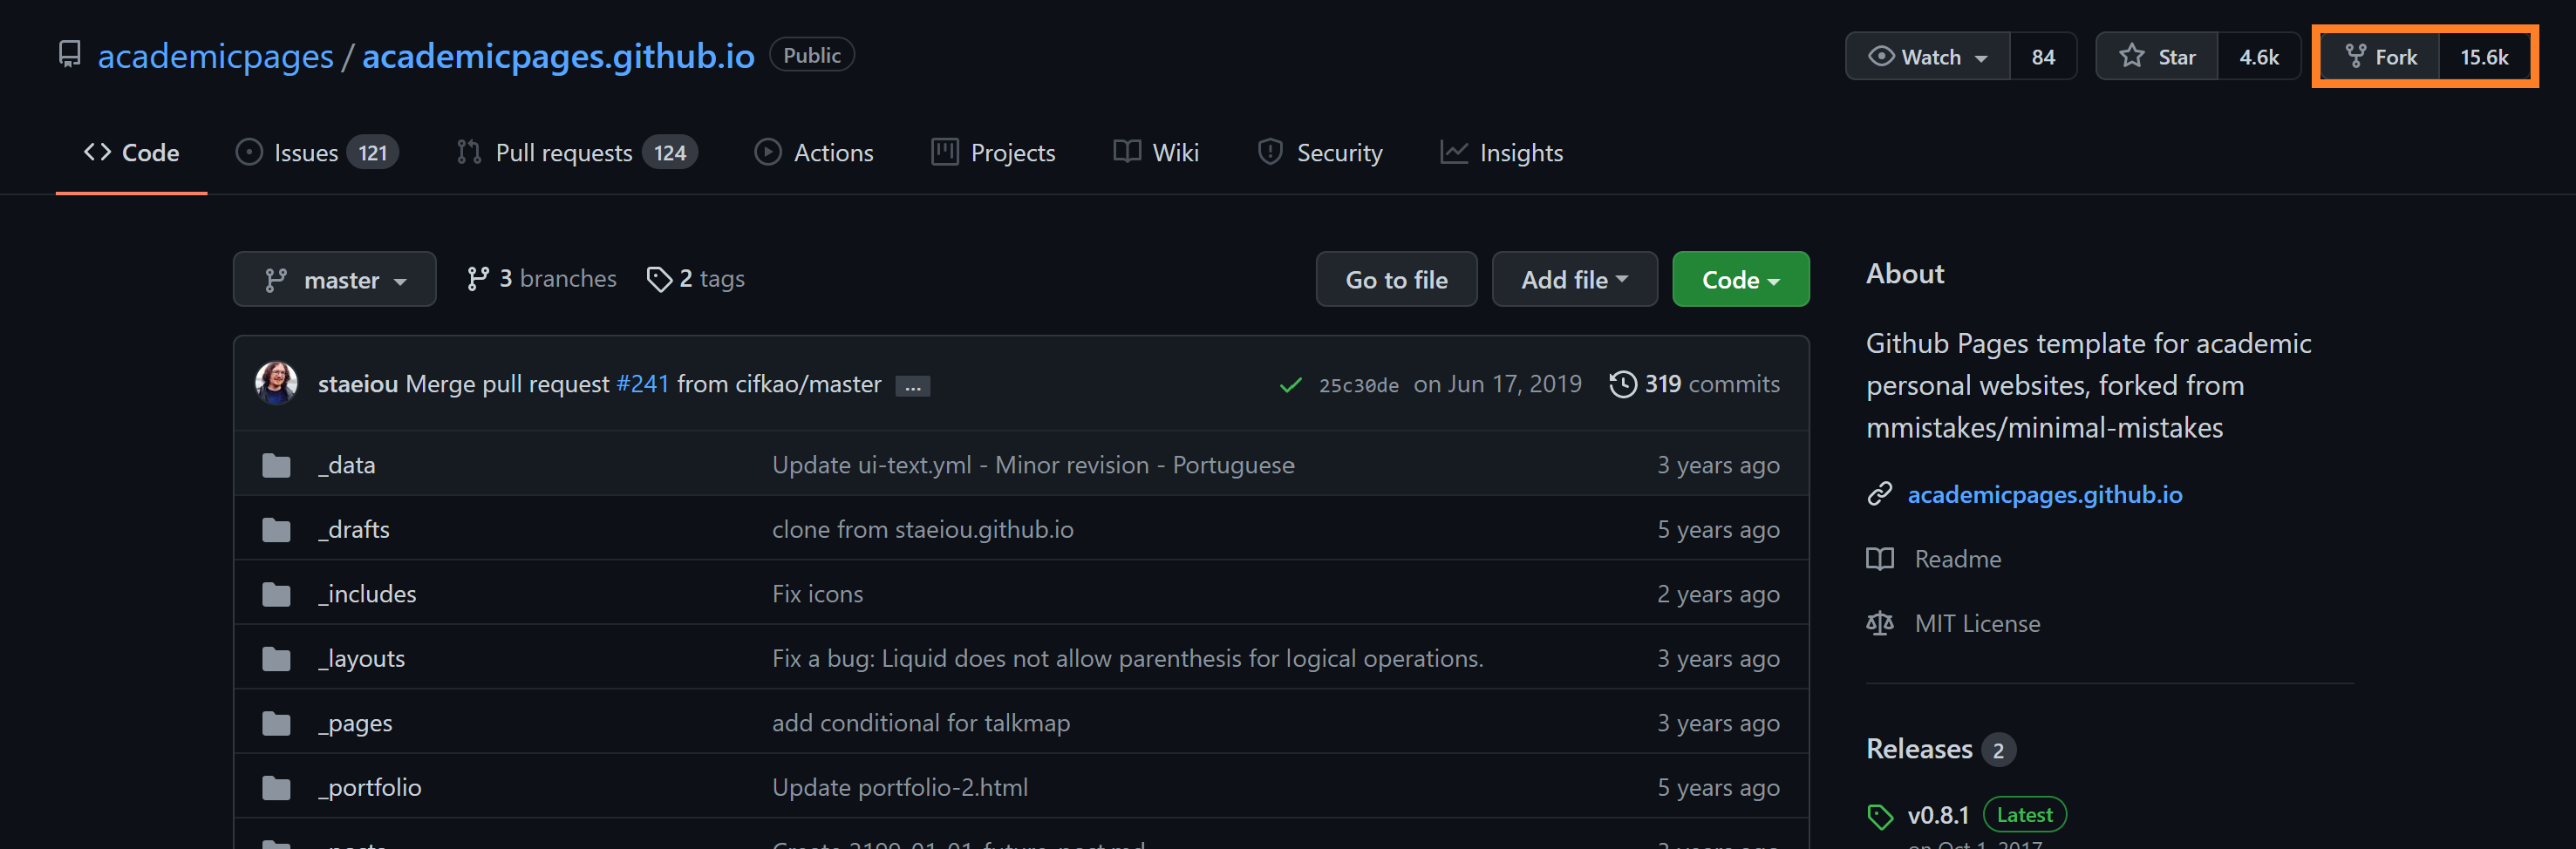Click the staeiou user avatar

[276, 384]
